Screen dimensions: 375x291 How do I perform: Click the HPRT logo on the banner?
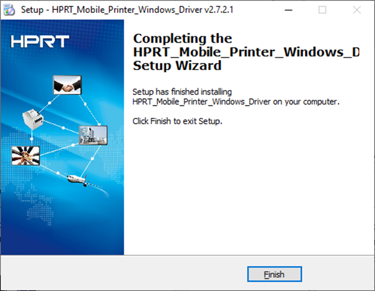coord(40,41)
